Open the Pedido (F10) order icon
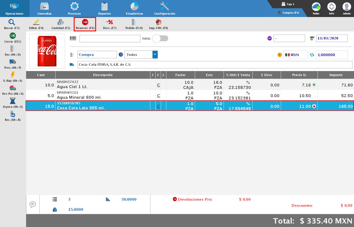 pyautogui.click(x=134, y=24)
